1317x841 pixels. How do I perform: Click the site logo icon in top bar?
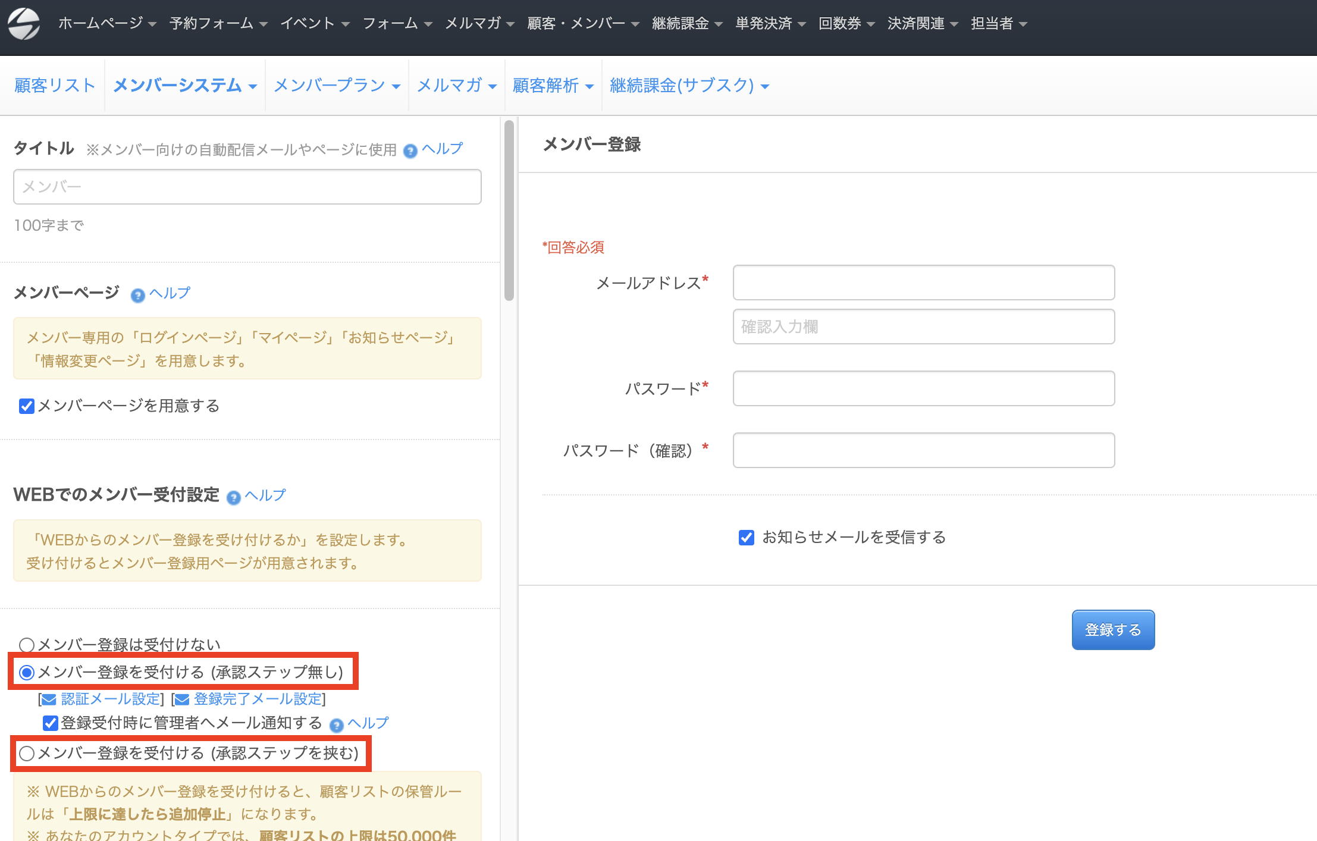pyautogui.click(x=24, y=24)
